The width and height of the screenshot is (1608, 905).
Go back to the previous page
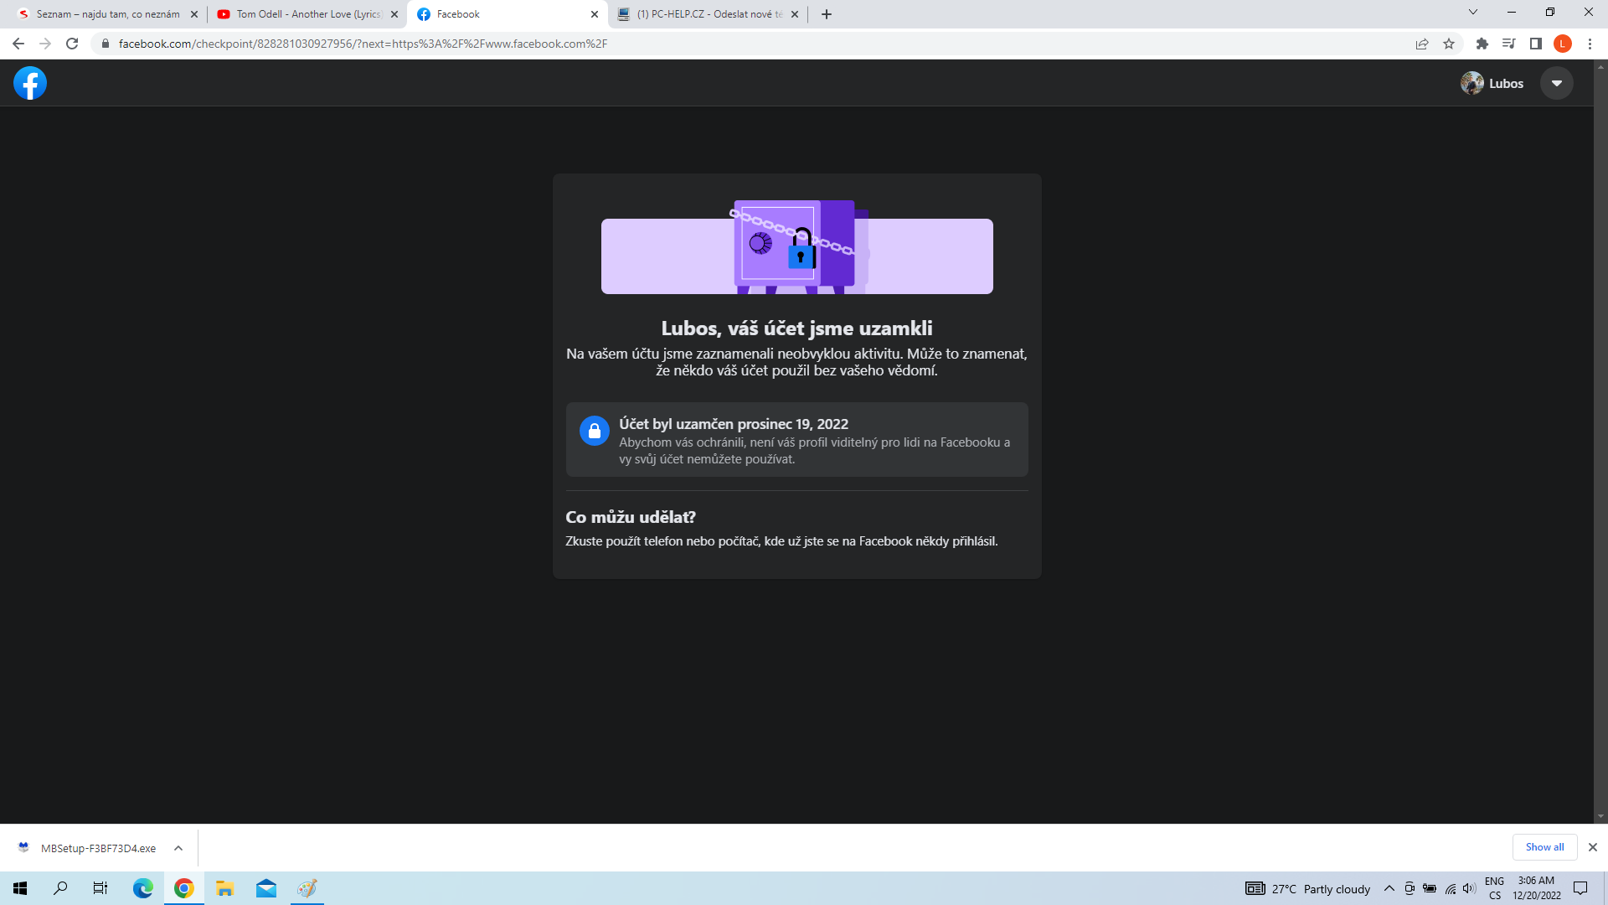coord(18,44)
